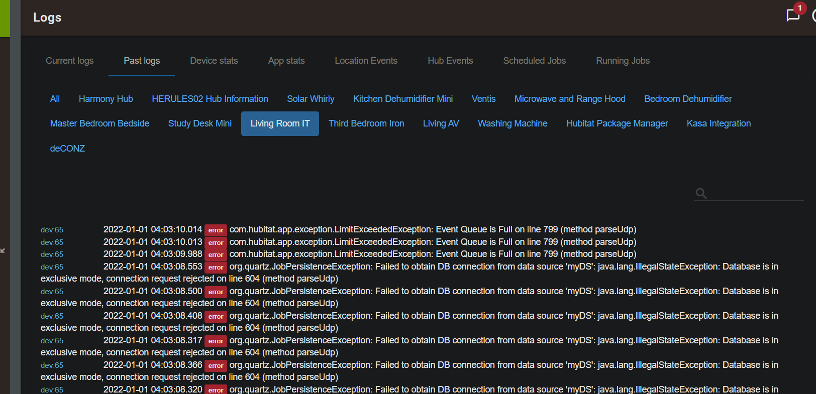Select the deCONZ log filter
The width and height of the screenshot is (816, 394).
tap(67, 149)
